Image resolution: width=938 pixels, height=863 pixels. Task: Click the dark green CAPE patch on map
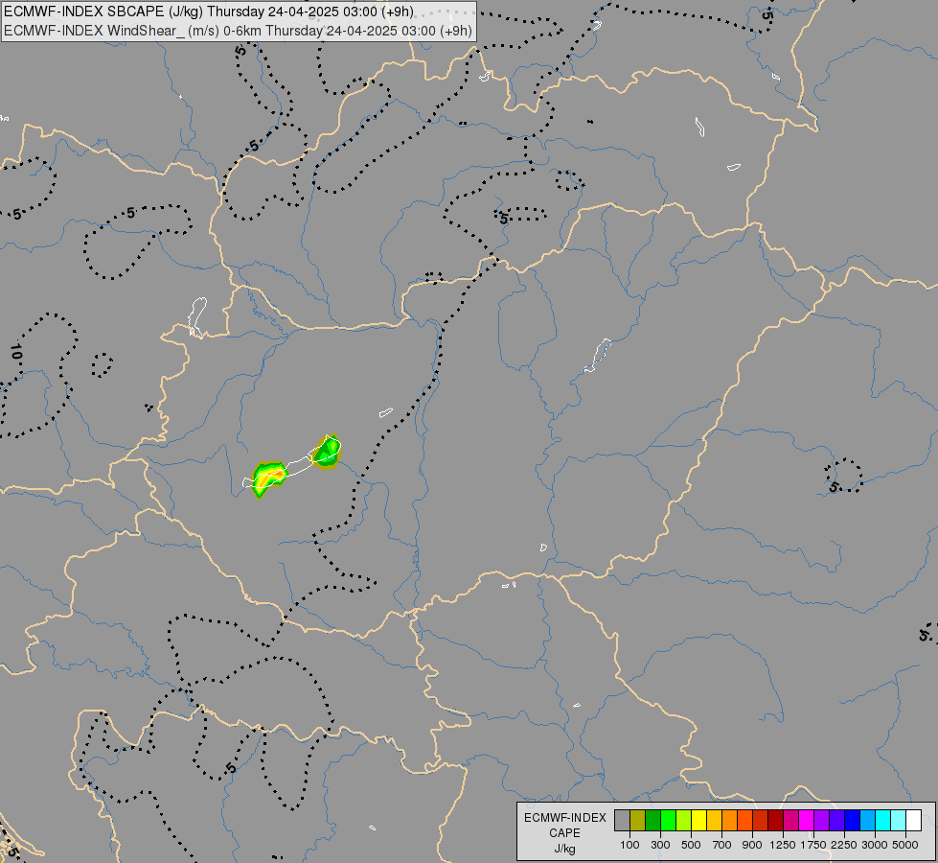click(x=327, y=453)
